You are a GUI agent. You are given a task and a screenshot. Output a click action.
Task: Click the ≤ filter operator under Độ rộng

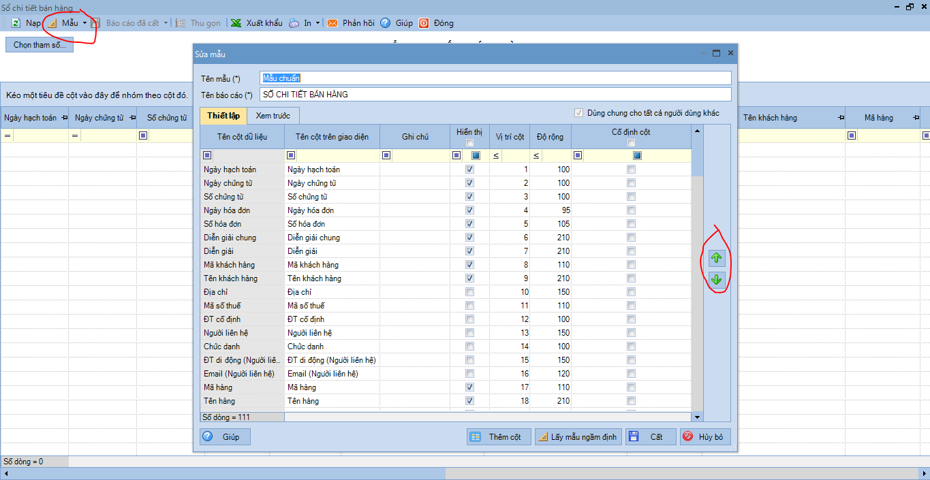(x=536, y=156)
